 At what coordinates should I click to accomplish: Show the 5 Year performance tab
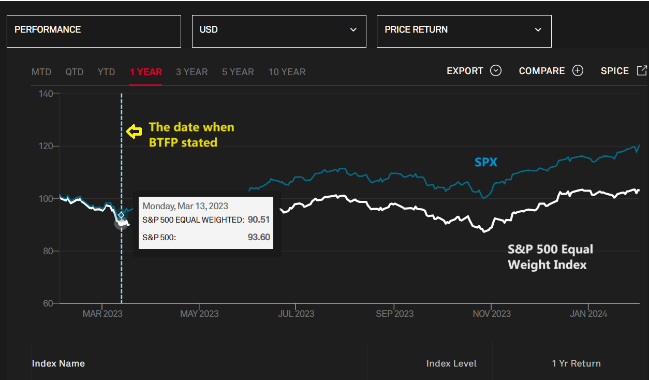238,72
